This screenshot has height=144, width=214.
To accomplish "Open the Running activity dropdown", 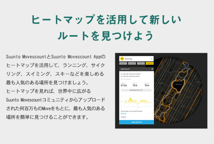I will [136, 59].
